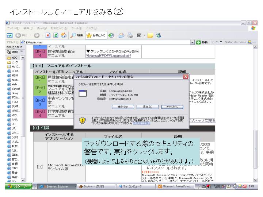Viewport: 263px width, 197px height.
Task: Click the IME A般 input mode indicator
Action: coord(216,186)
